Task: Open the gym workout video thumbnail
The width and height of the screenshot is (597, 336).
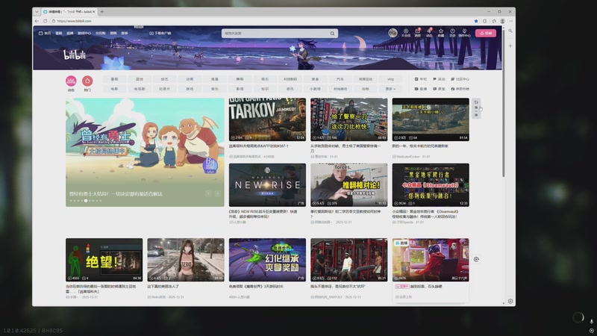Action: coord(349,260)
